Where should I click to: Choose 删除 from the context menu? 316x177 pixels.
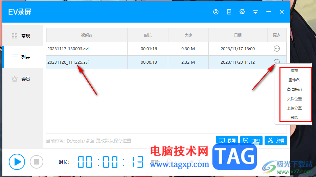[x=294, y=118]
